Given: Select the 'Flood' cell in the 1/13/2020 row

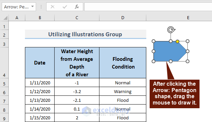Looking at the screenshot, I should tap(123, 100).
